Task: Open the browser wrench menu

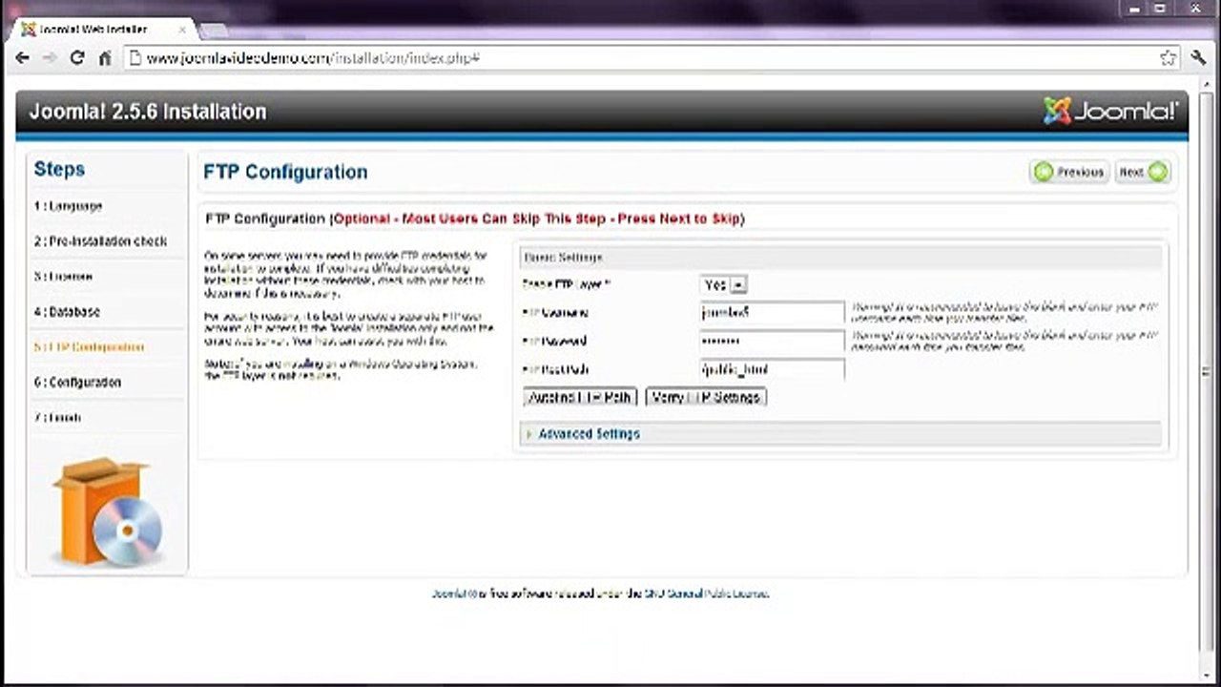Action: (1199, 58)
